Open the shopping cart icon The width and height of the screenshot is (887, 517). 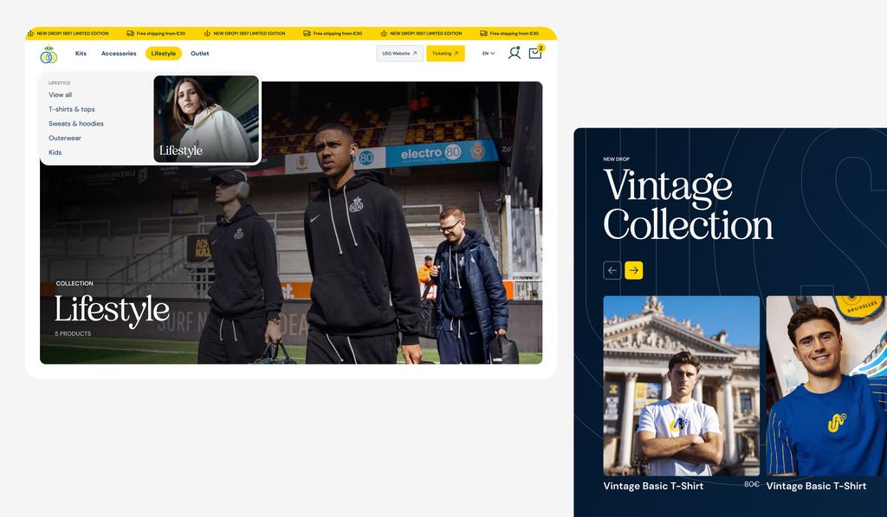point(535,53)
